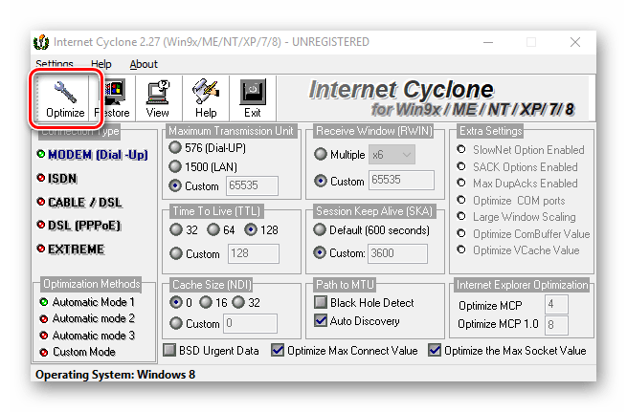Screen dimensions: 627x412
Task: Open the About menu
Action: (144, 64)
